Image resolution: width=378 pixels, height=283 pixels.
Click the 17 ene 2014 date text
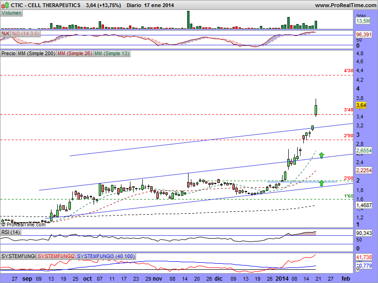159,5
